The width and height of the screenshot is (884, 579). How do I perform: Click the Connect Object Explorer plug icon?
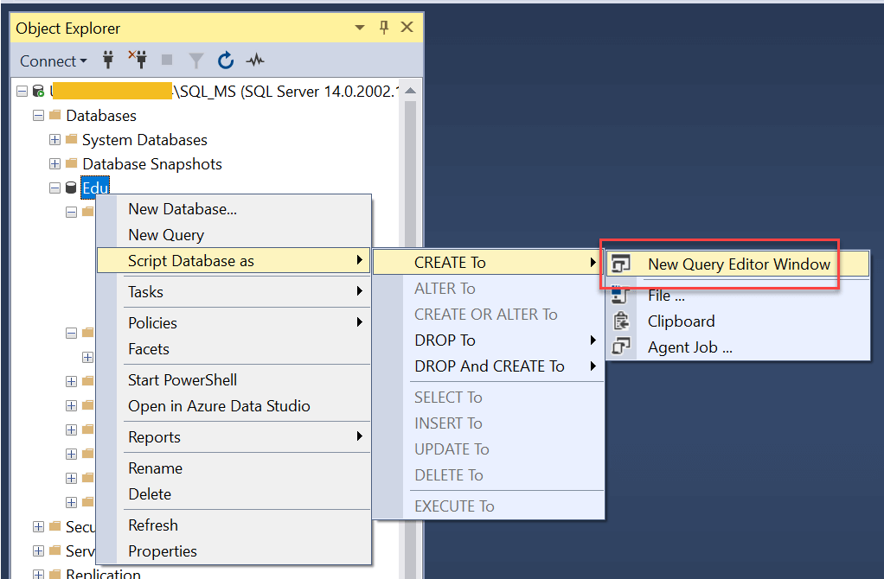tap(109, 60)
